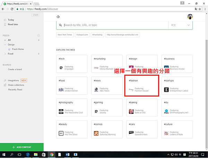The image size is (208, 159).
Task: Click the Into The Gloss logo icon
Action: (x=61, y=133)
